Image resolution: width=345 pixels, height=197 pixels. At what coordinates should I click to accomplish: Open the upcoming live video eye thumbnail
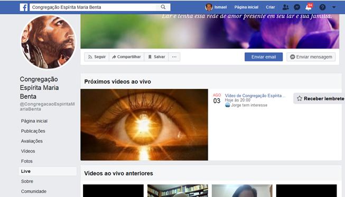click(144, 125)
